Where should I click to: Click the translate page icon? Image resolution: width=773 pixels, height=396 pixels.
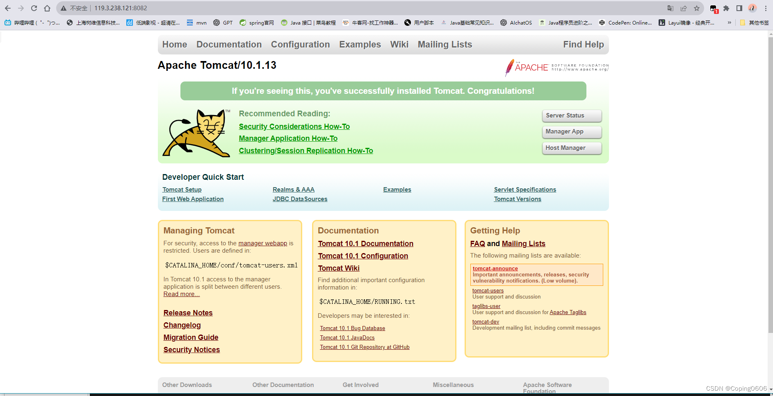click(x=670, y=8)
